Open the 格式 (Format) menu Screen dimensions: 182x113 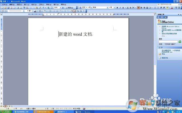[34, 4]
